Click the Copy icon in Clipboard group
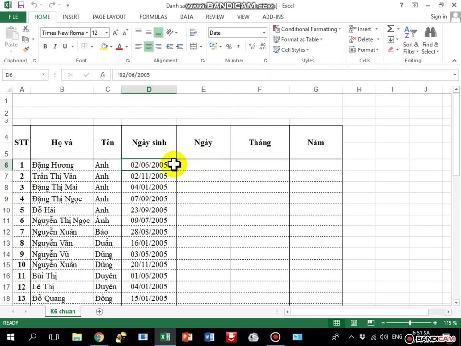The image size is (461, 346). pyautogui.click(x=25, y=39)
